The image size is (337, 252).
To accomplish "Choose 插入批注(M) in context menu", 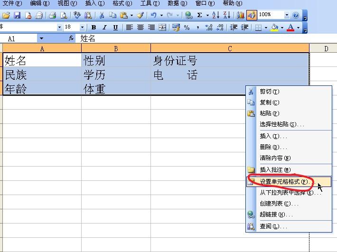I will (289, 170).
